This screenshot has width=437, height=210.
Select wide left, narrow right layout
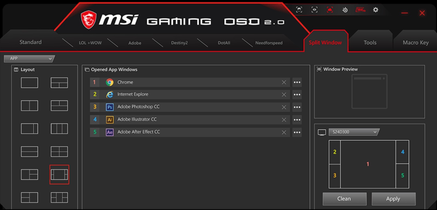pyautogui.click(x=30, y=129)
